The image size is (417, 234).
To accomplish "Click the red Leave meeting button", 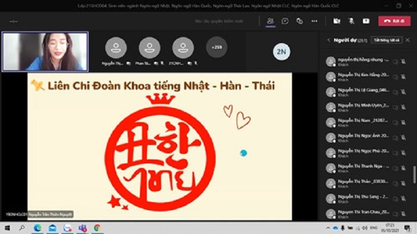I will tap(395, 21).
